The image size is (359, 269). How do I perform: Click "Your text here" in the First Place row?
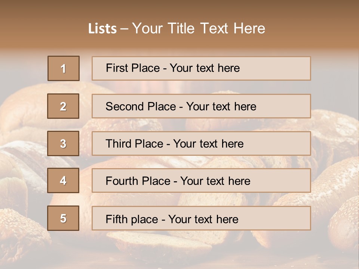point(205,68)
